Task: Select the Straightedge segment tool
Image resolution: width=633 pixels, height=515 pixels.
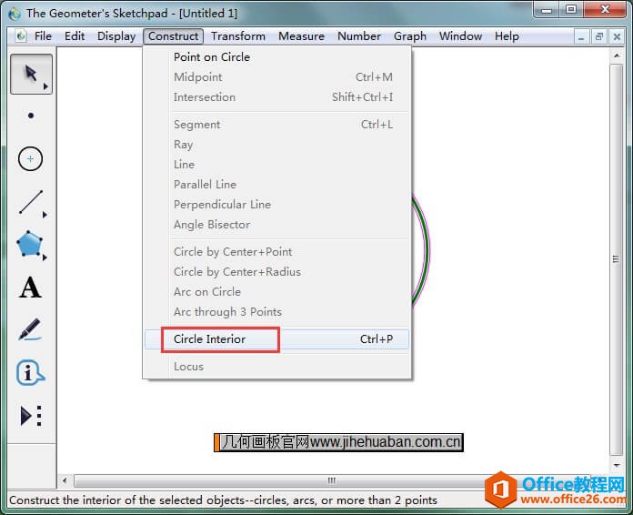Action: (x=31, y=202)
